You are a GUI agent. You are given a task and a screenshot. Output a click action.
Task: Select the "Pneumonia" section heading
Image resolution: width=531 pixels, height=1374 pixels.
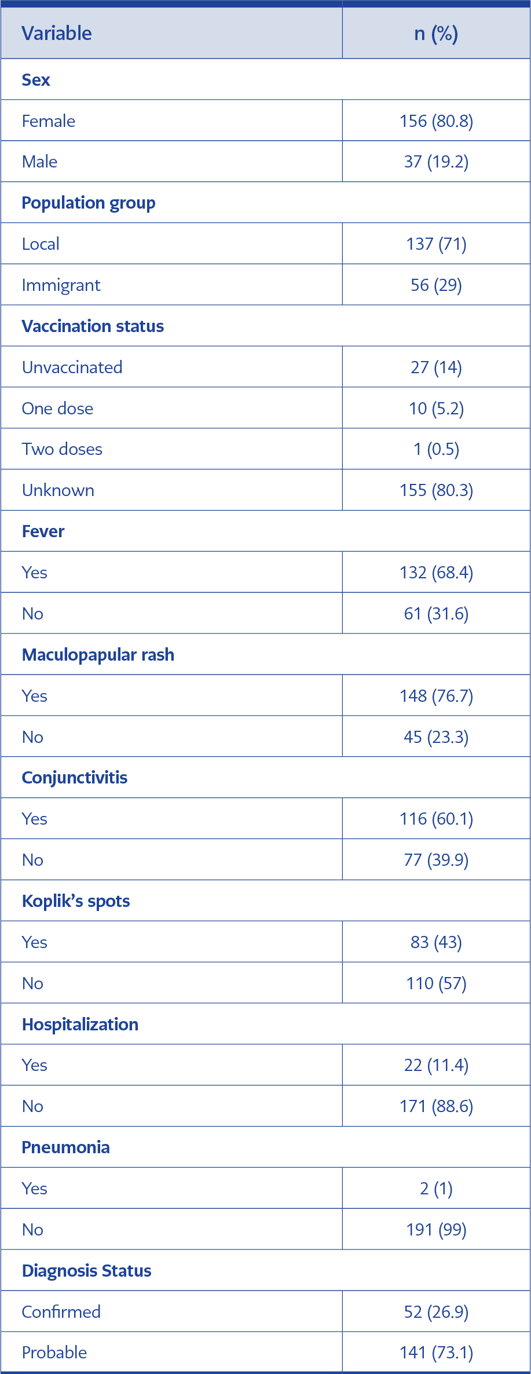point(65,1147)
